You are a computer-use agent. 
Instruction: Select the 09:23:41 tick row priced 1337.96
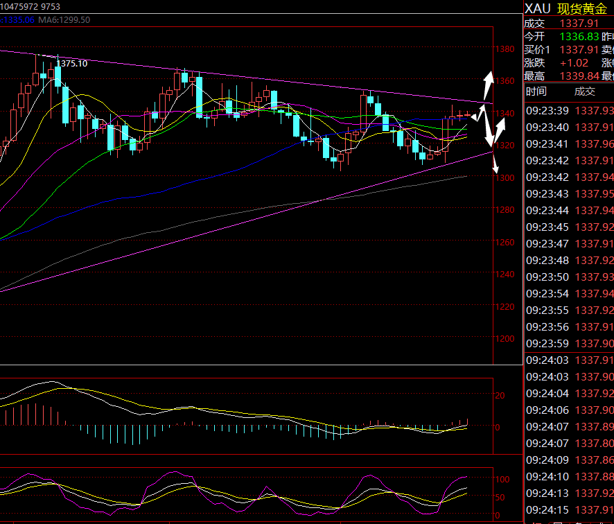click(570, 143)
